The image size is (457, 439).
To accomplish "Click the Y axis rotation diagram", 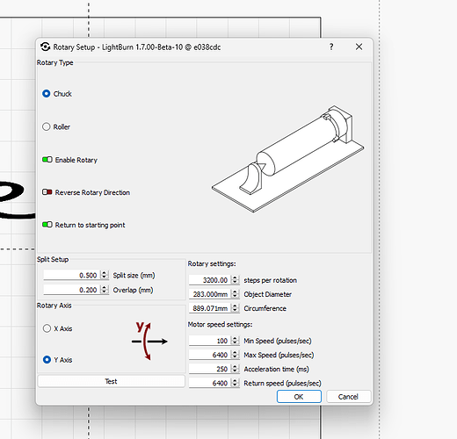I will tap(149, 341).
